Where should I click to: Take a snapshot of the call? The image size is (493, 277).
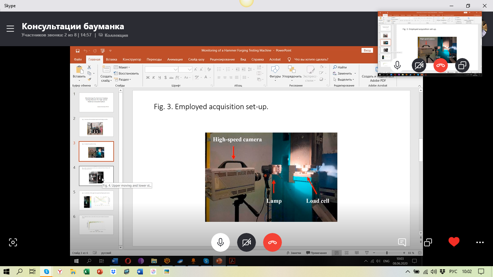coord(13,242)
